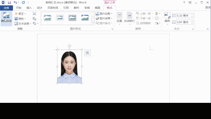This screenshot has height=119, width=211.
Task: Click the Save icon in quick access
Action: pyautogui.click(x=9, y=2)
